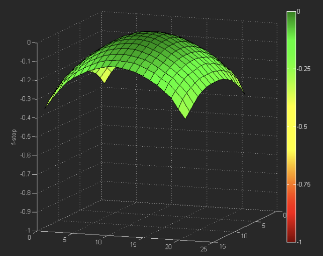Click the 25 tick on front horizontal axis
The image size is (323, 256).
204,249
